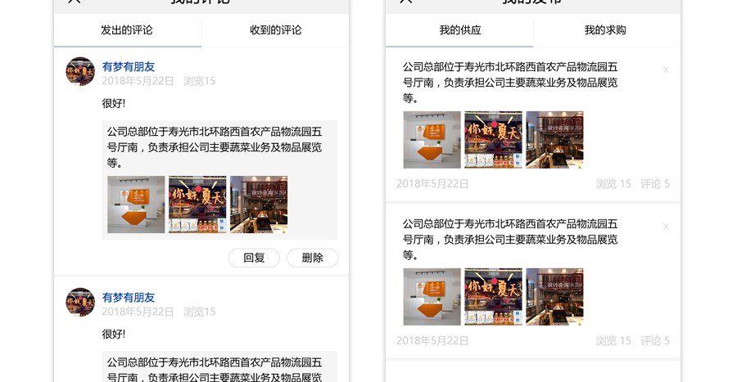Tap the first comment's user avatar
This screenshot has width=737, height=382.
pyautogui.click(x=80, y=72)
